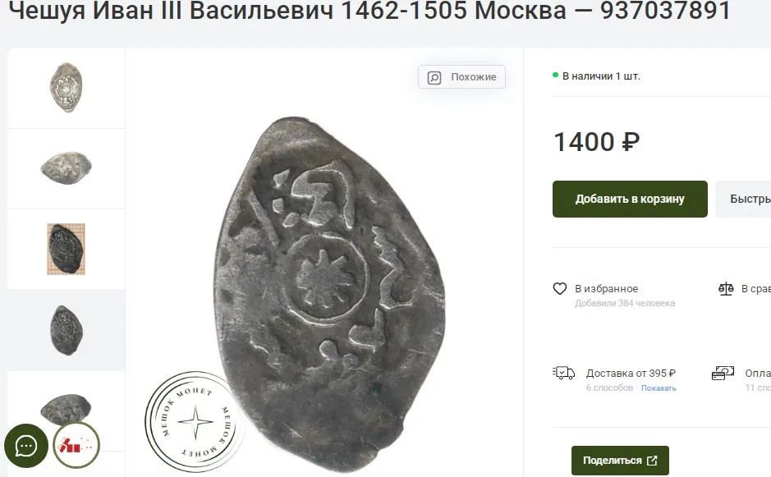Click the heart favorites icon
The image size is (771, 477).
click(559, 289)
